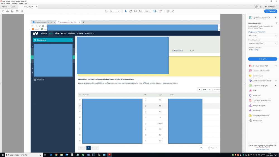
Task: Print the document using the printer icon
Action: [12, 11]
